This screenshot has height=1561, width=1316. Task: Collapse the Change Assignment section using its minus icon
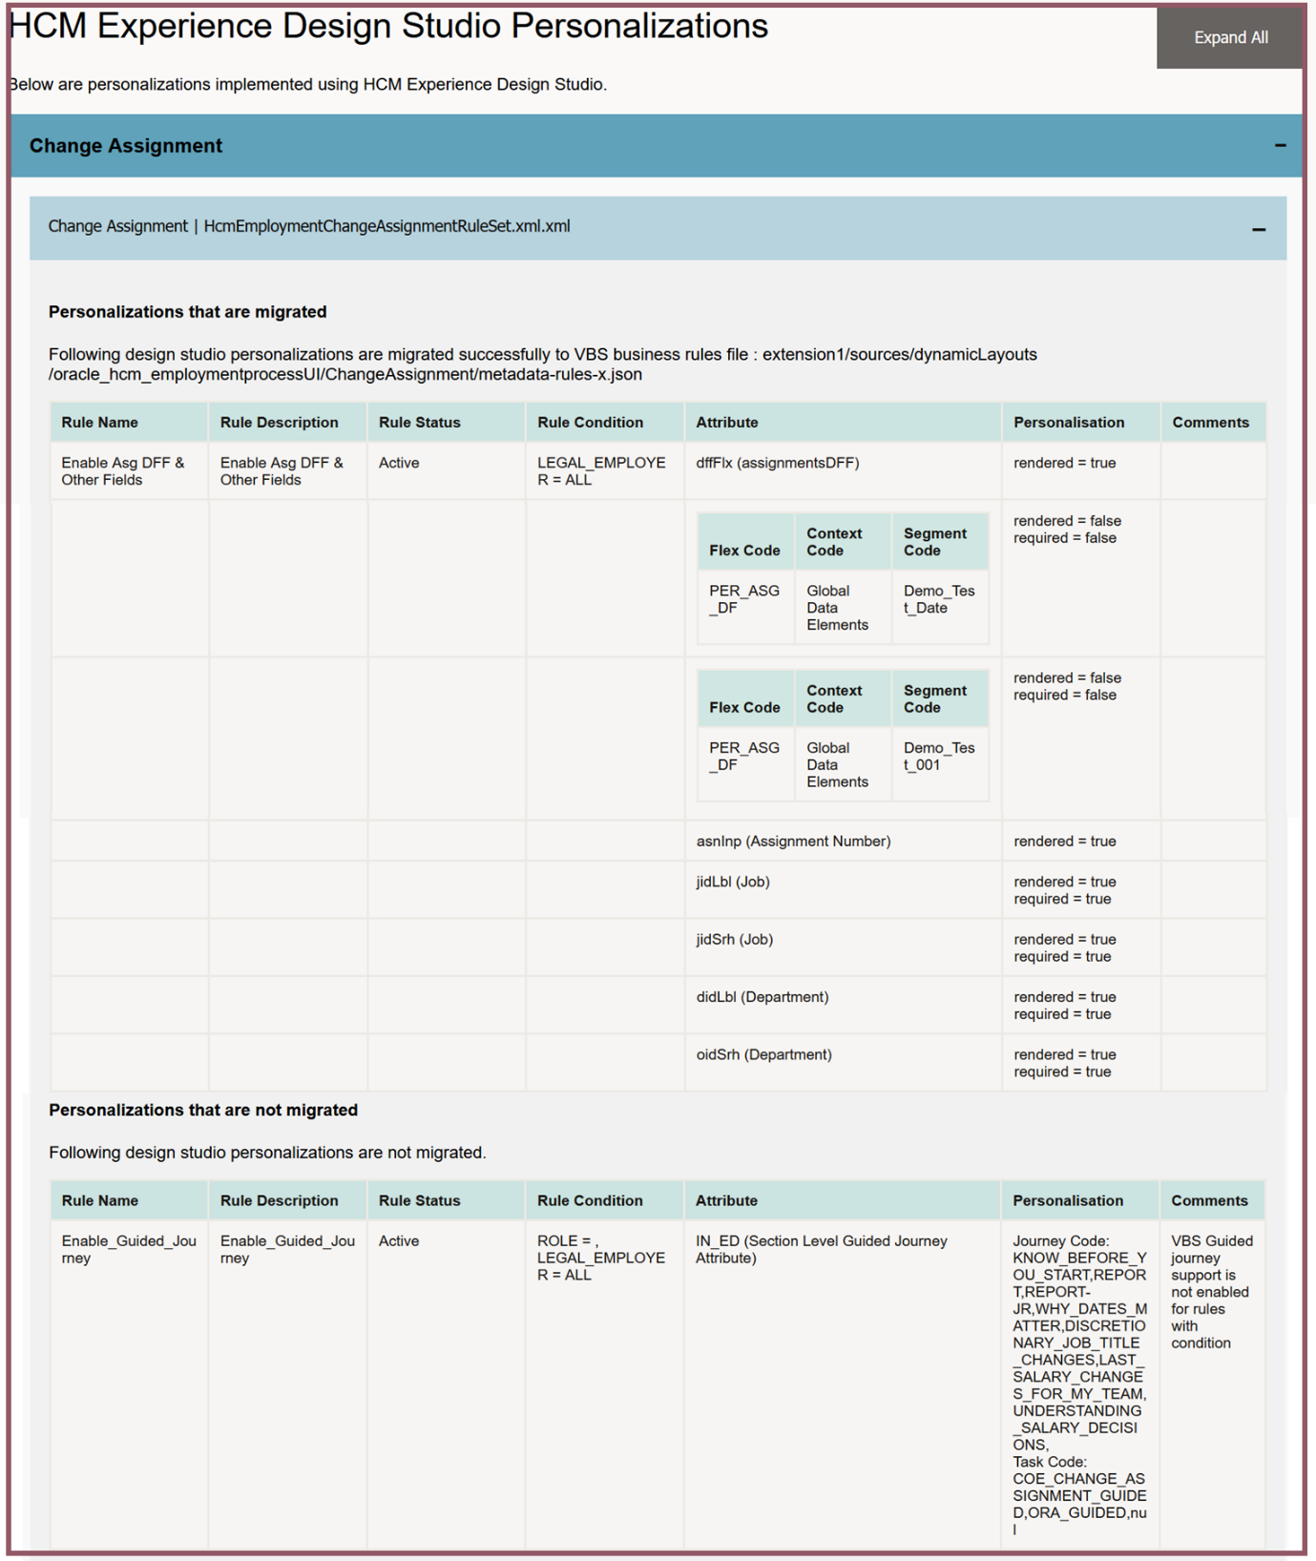tap(1280, 146)
